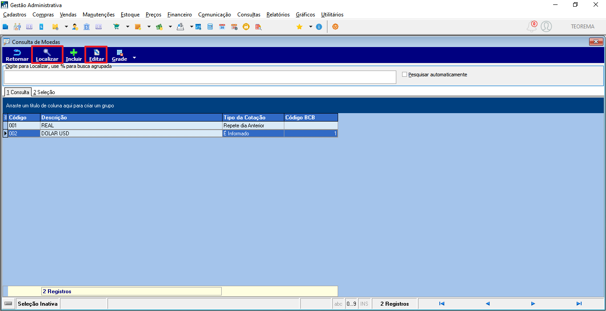
Task: Click the calculator toolbar icon
Action: 210,27
